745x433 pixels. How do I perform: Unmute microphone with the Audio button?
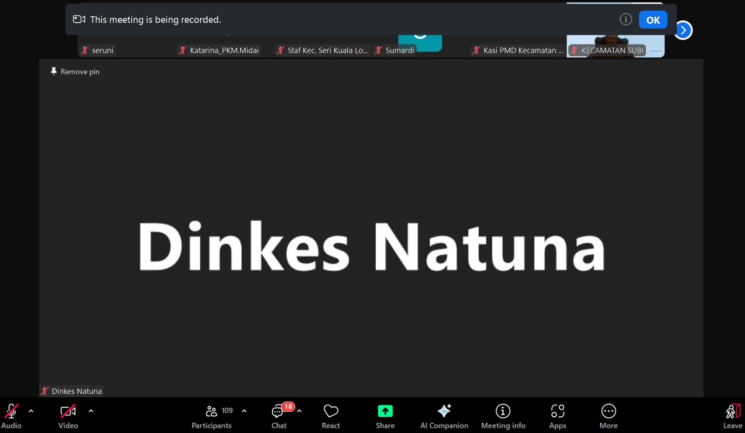tap(11, 416)
